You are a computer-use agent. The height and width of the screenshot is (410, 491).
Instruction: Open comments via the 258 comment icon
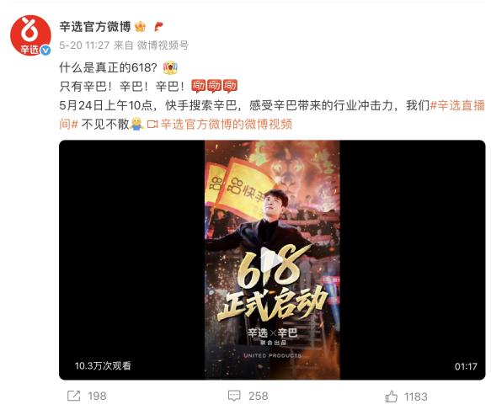coord(234,397)
